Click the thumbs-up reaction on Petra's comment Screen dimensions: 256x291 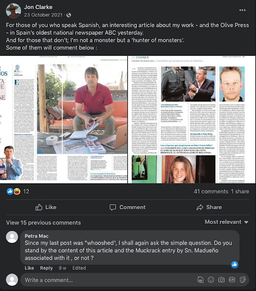pos(235,265)
